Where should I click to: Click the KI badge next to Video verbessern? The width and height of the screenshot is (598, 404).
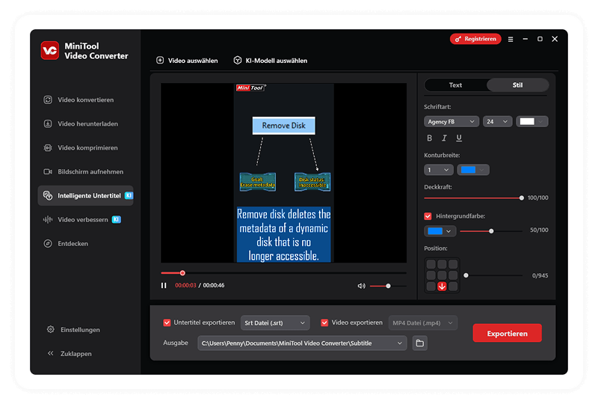(117, 219)
